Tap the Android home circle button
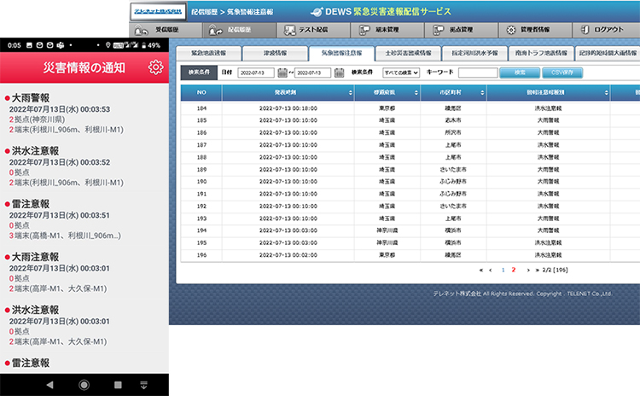This screenshot has height=396, width=640. coord(84,385)
